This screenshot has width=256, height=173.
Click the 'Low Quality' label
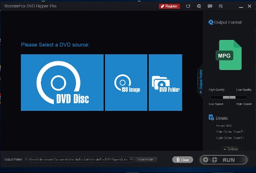click(x=244, y=90)
